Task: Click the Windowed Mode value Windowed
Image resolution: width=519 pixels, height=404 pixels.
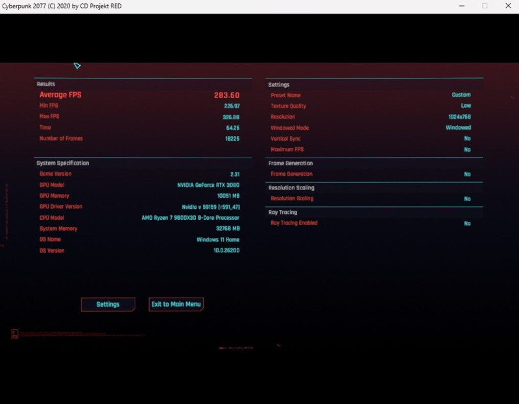Action: pos(458,127)
